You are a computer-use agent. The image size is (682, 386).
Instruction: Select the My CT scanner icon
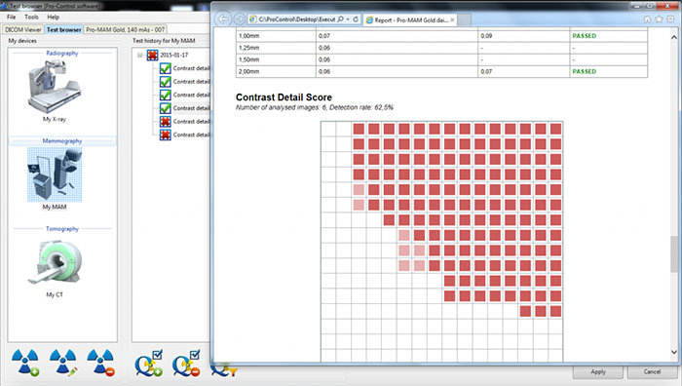point(55,262)
